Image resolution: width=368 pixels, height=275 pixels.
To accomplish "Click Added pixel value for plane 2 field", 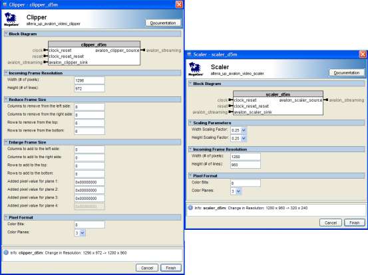I will (x=89, y=190).
